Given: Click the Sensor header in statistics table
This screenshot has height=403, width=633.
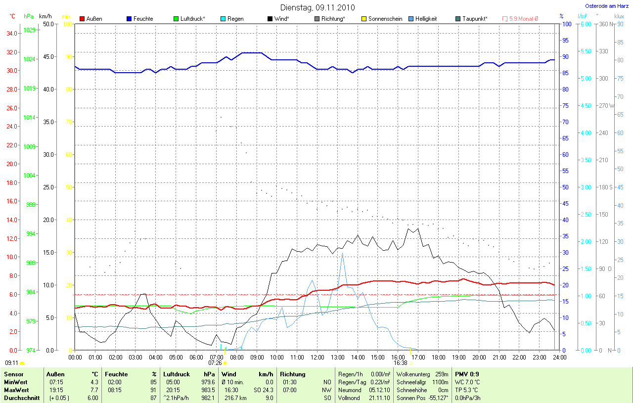Looking at the screenshot, I should (x=13, y=374).
